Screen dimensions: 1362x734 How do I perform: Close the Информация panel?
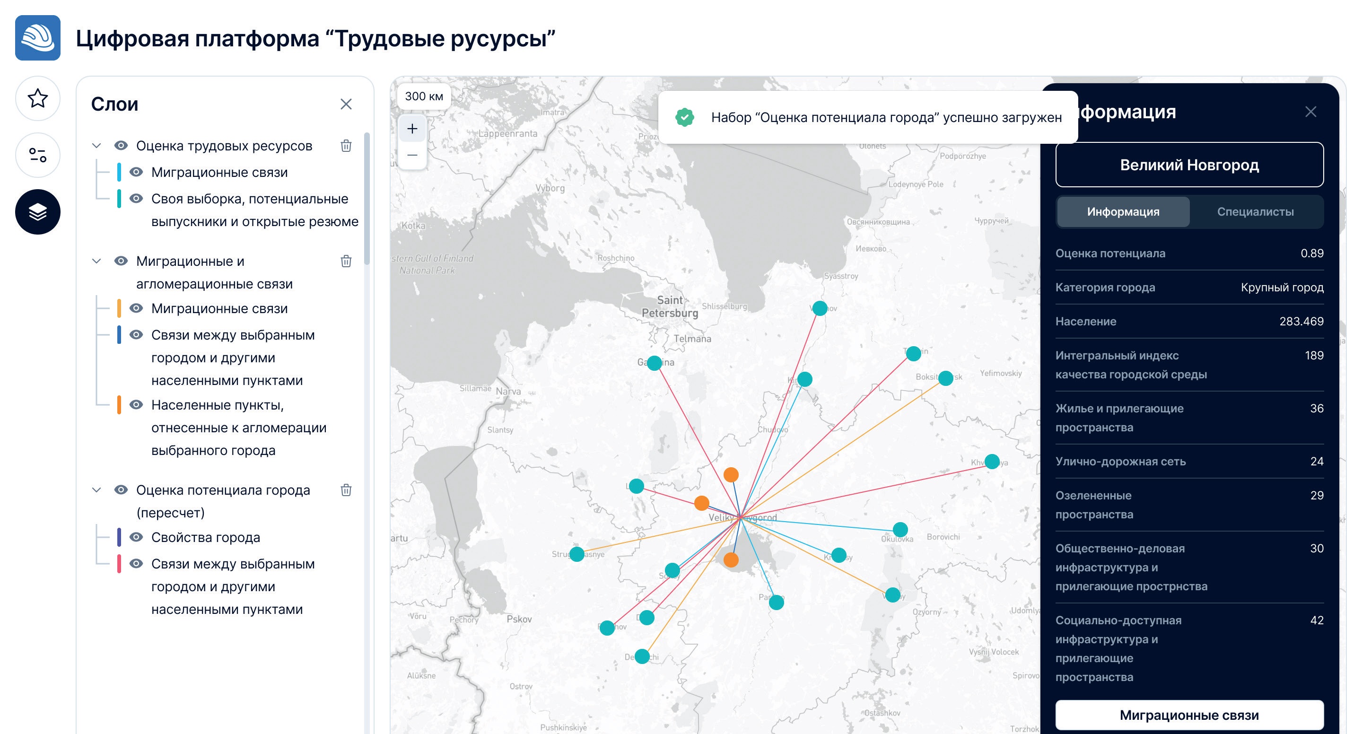click(x=1310, y=112)
